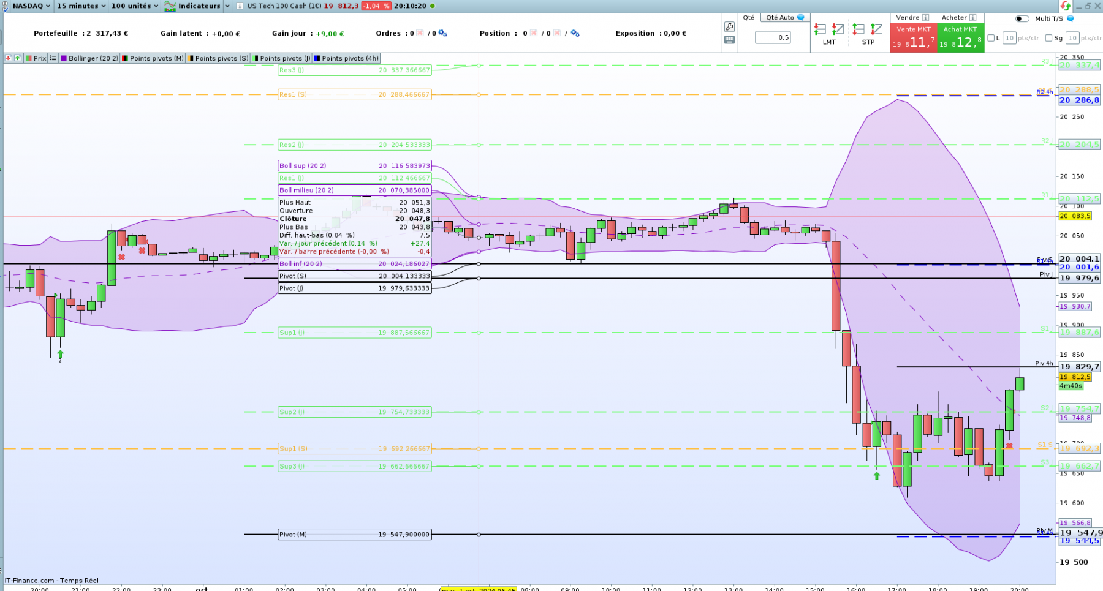Select the Points pivots (4h) tab
Image resolution: width=1103 pixels, height=591 pixels.
point(346,58)
